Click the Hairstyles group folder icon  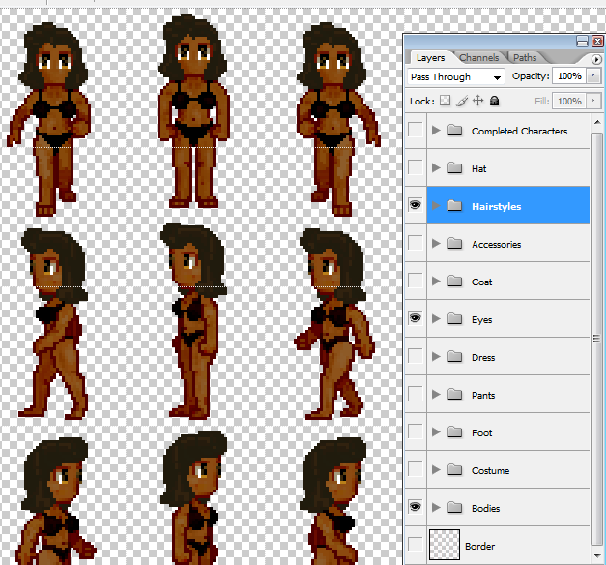(x=455, y=205)
